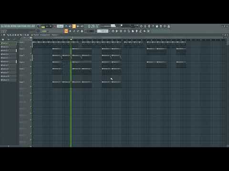Click the orange highlighted top-row toolbar icon
Viewport: 229px width, 171px height.
(74, 26)
